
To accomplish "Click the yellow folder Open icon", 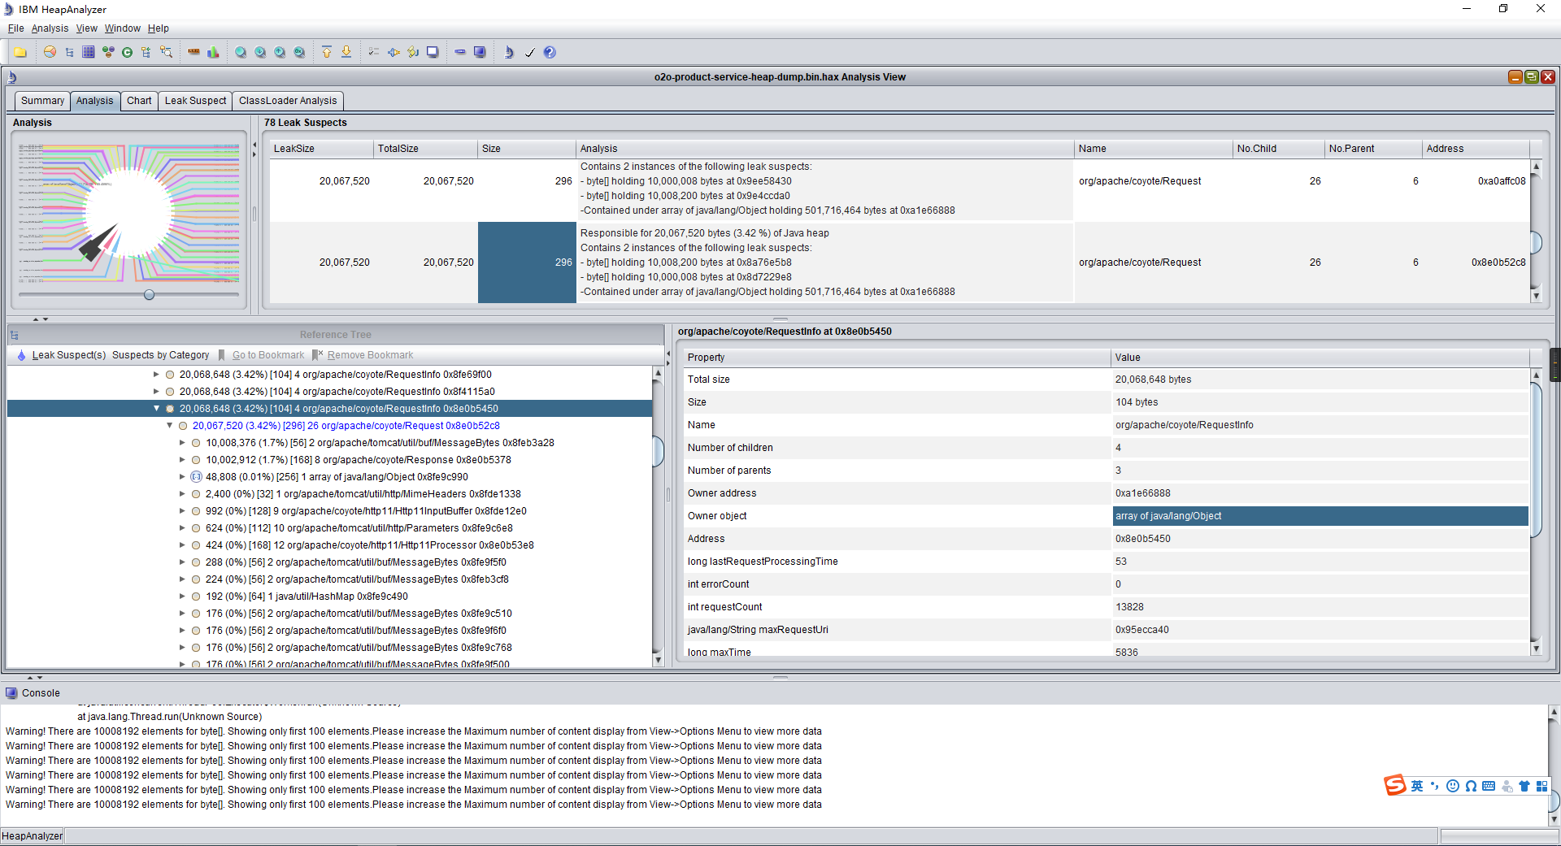I will point(20,52).
